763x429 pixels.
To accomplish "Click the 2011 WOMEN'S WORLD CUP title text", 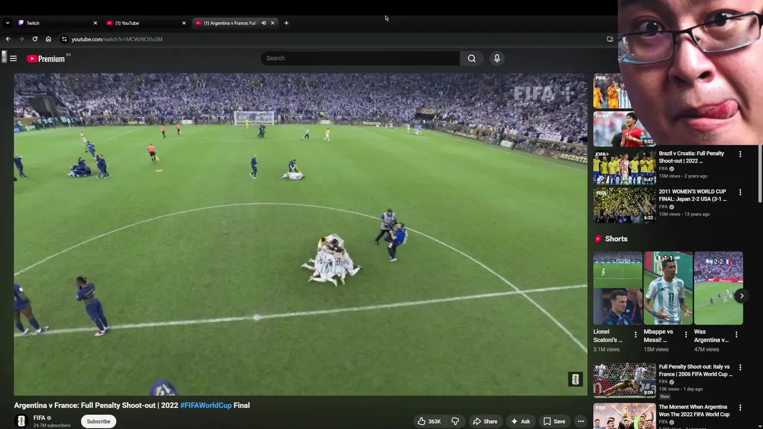I will [x=693, y=195].
